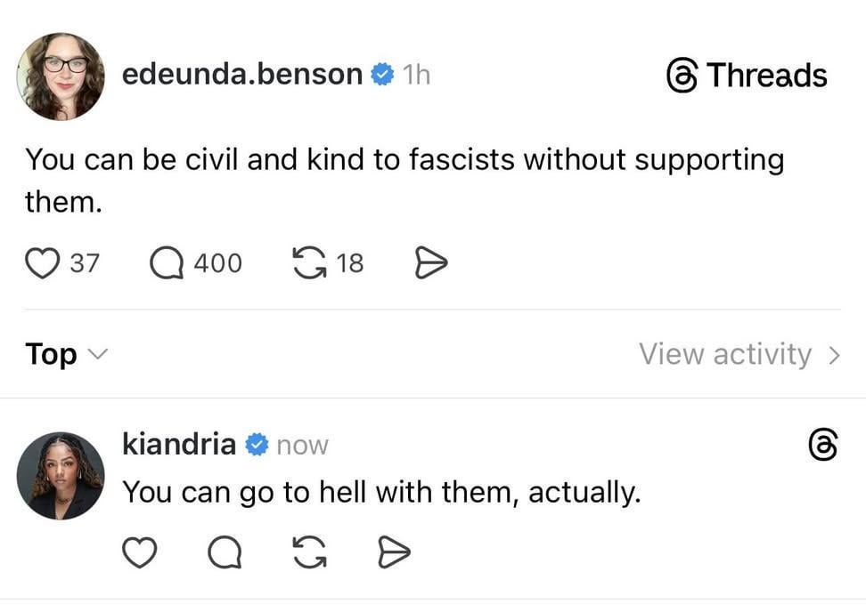The image size is (866, 612).
Task: Repost the fascists post using the repost icon
Action: [x=308, y=263]
